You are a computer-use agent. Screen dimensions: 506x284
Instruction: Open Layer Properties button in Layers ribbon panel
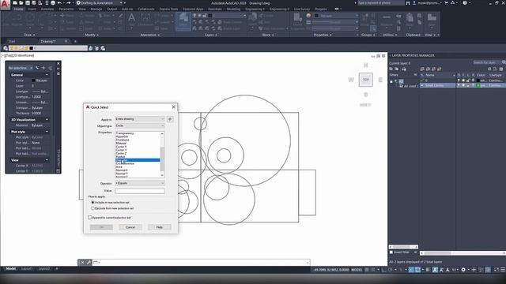pos(183,21)
